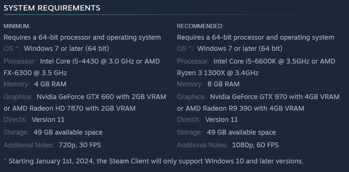Click recommended 49 GB available space
Viewport: 349px width, 172px height.
point(242,132)
